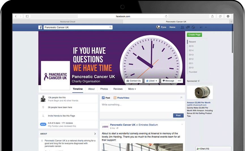Click the 6 hrs timestamp

112,128
